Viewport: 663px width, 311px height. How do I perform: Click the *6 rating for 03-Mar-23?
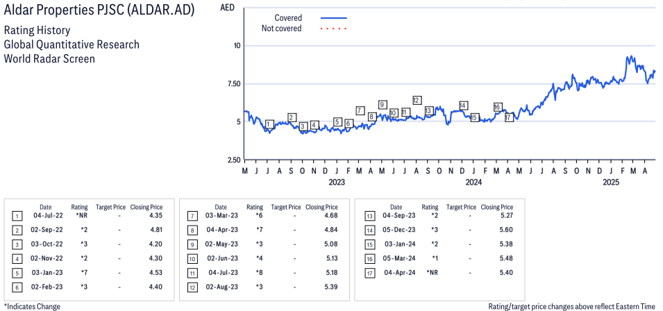tap(260, 215)
